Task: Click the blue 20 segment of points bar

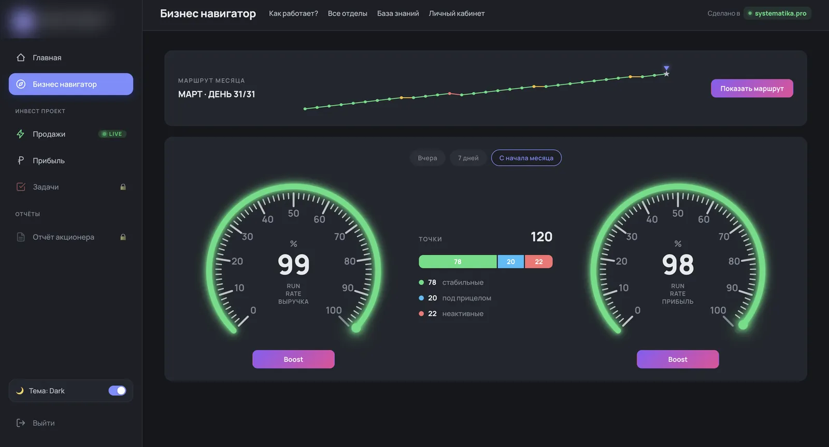Action: [x=511, y=262]
